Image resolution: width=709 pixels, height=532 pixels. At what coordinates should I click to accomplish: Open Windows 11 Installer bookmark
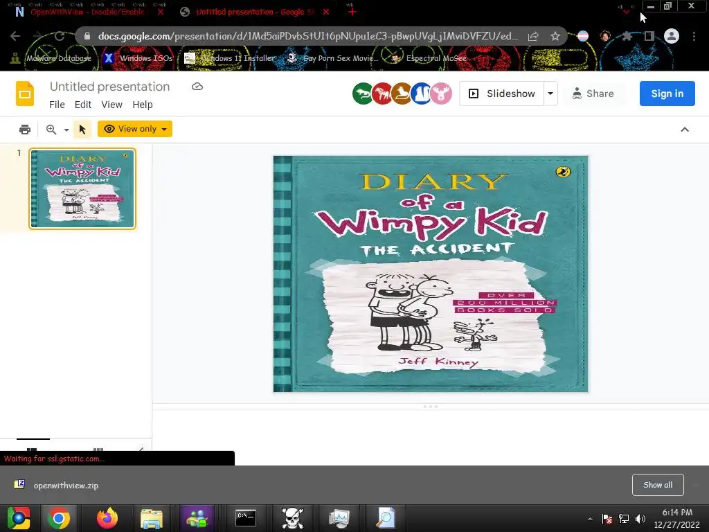click(230, 58)
